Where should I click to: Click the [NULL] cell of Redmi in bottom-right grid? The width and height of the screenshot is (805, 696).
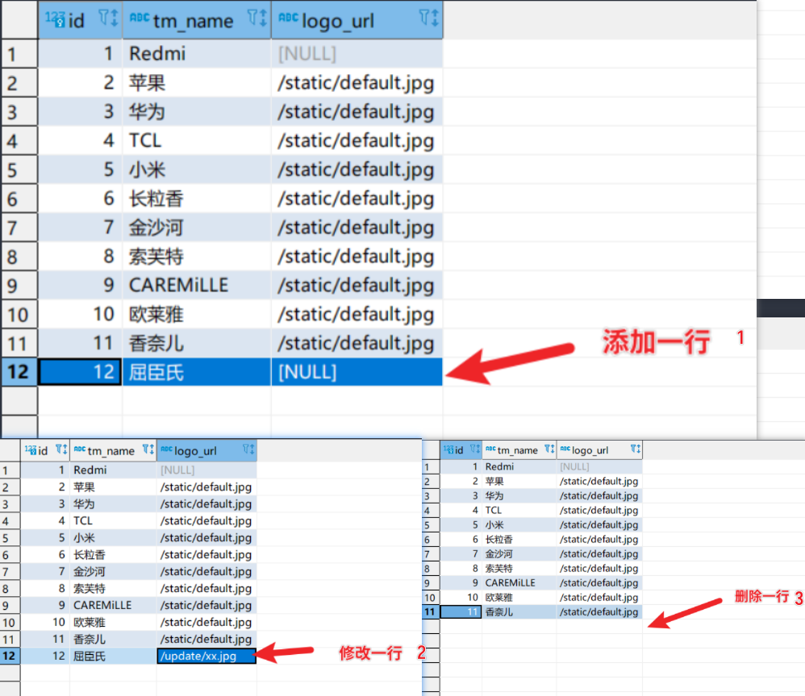click(x=599, y=466)
